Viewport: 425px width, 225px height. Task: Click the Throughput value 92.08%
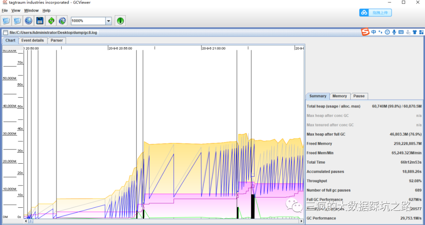click(x=416, y=181)
